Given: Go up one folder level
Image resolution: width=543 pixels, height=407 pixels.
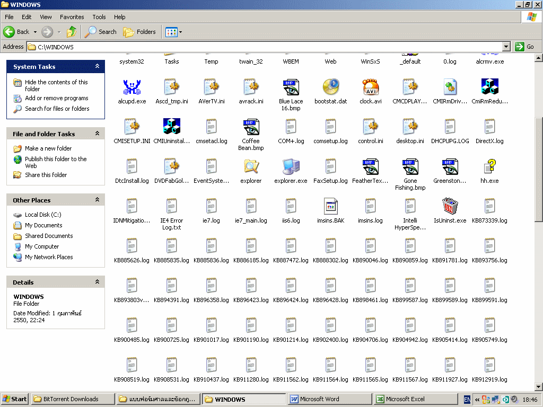Looking at the screenshot, I should [x=72, y=32].
